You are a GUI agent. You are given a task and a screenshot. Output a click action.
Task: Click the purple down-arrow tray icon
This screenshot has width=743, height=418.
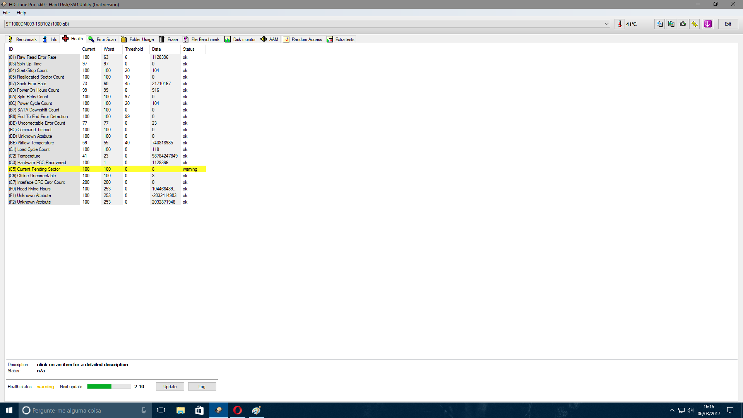pyautogui.click(x=708, y=24)
